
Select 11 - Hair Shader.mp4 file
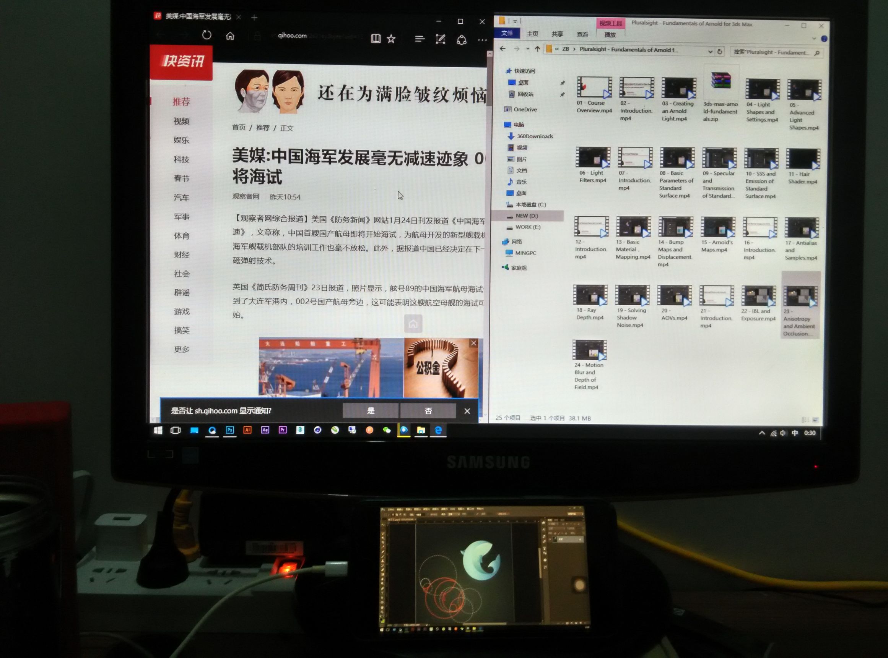click(x=802, y=167)
